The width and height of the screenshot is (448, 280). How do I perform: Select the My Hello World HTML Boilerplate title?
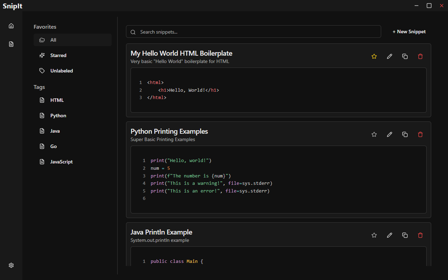click(181, 53)
